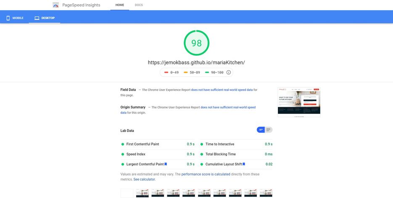Click the green dot beside Speed Index

pyautogui.click(x=123, y=154)
